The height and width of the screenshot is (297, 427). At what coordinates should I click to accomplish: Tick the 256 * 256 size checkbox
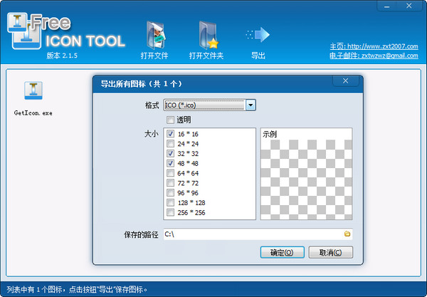[x=170, y=212]
